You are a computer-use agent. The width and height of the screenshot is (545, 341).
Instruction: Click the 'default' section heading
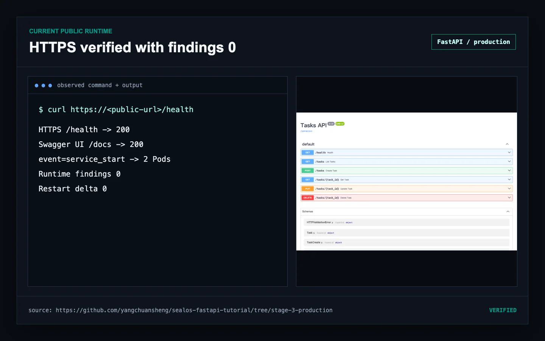(x=308, y=144)
